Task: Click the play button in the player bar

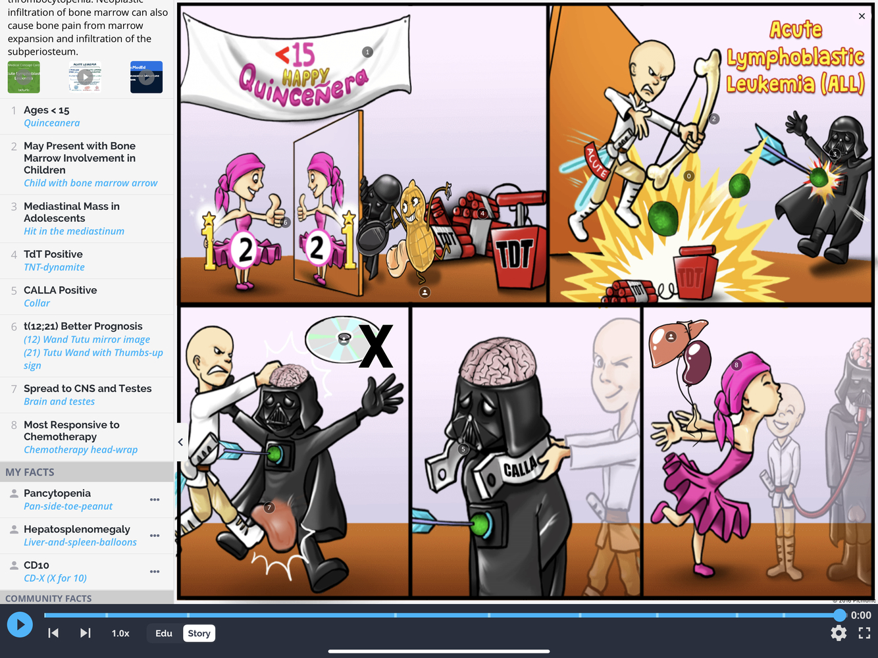Action: click(x=20, y=624)
